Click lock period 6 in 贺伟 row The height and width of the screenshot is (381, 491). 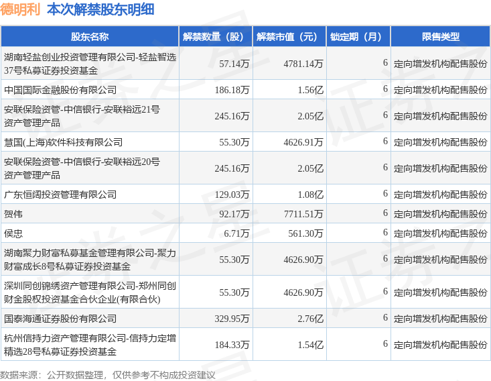[x=385, y=213]
